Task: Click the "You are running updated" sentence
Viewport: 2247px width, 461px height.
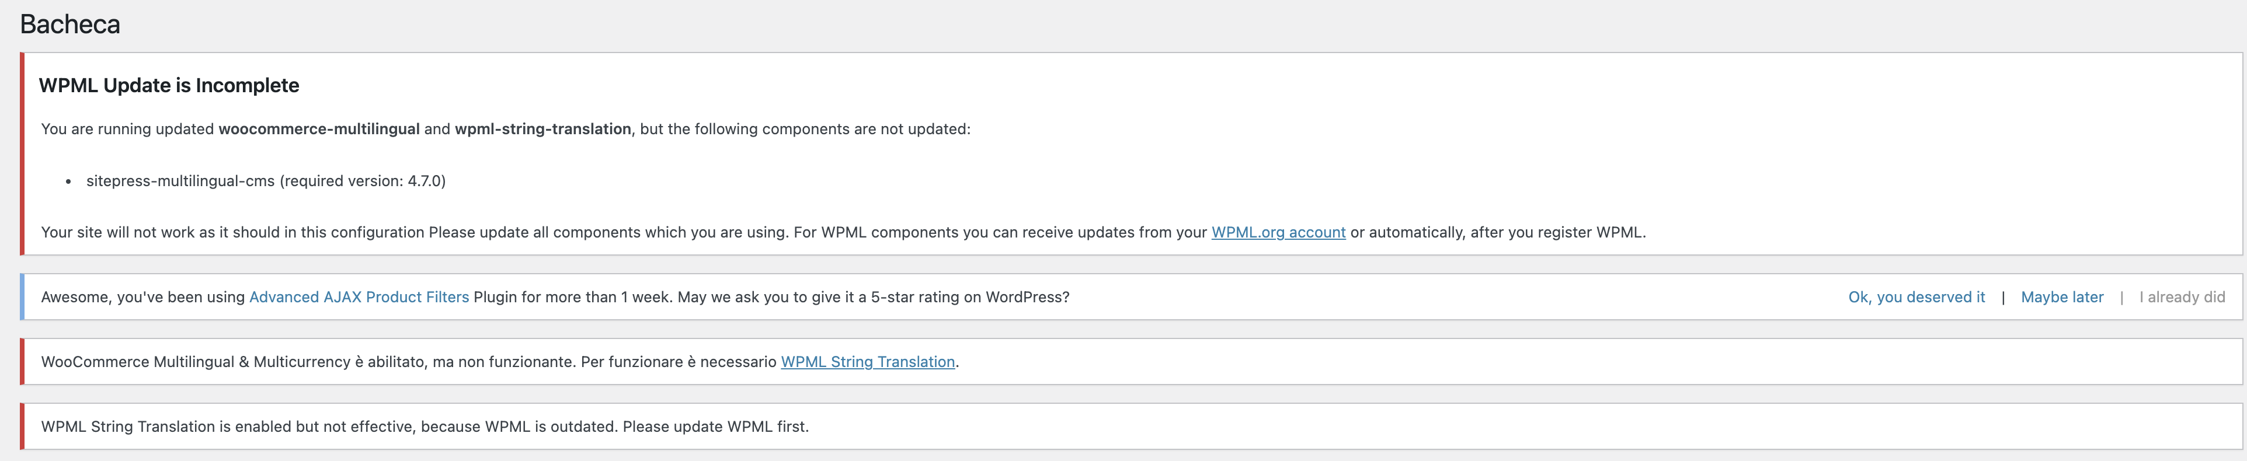Action: click(127, 129)
